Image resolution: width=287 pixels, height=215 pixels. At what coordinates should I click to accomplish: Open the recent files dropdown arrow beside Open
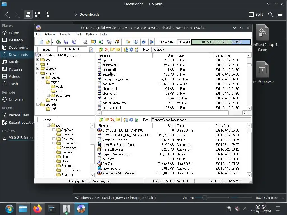tap(52, 42)
